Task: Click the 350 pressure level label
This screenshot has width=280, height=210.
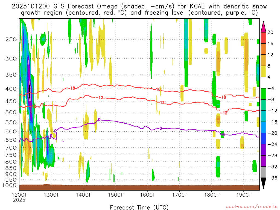Action: point(11,75)
